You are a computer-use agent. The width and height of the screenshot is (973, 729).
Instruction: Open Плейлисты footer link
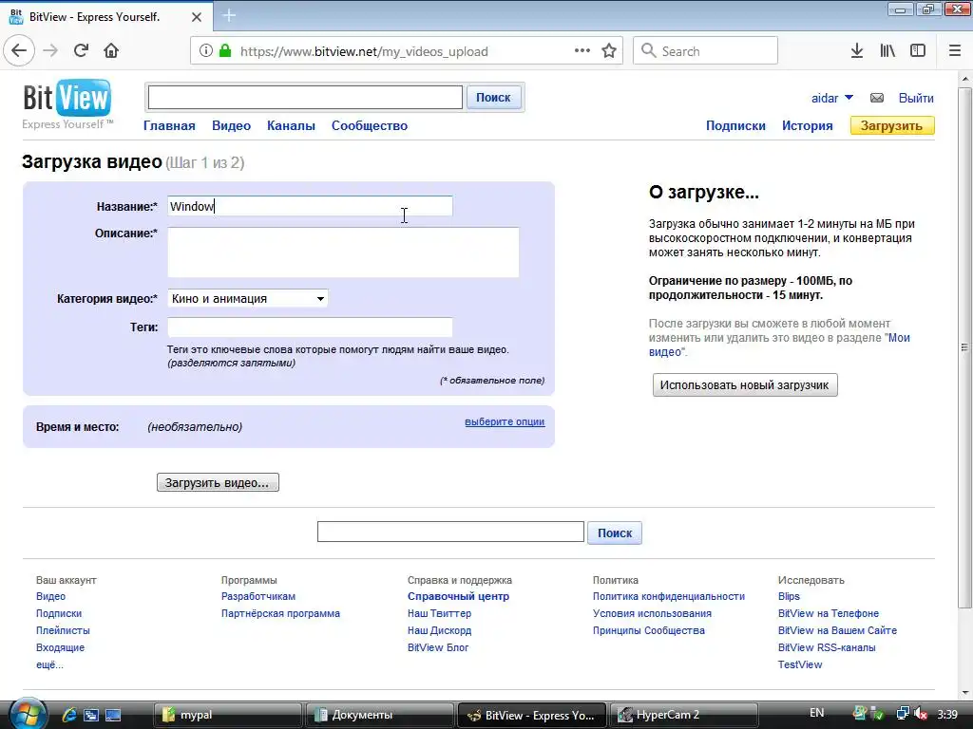tap(63, 630)
